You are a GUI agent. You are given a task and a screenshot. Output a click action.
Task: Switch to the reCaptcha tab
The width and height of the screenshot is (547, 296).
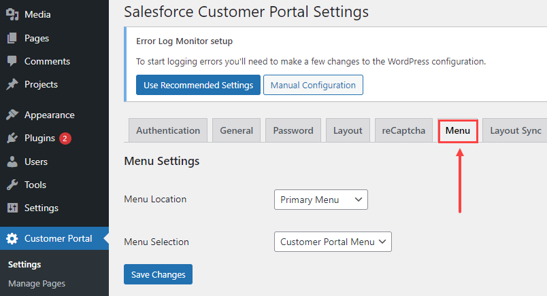(404, 130)
